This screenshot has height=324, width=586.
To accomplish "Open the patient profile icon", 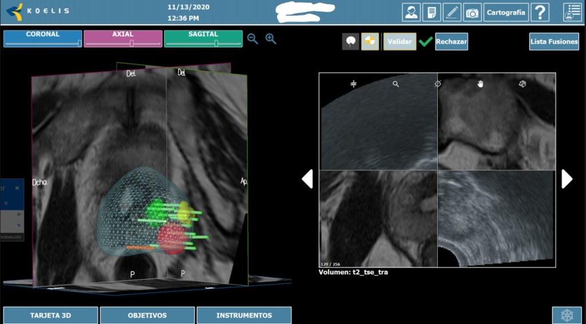I will coord(411,12).
